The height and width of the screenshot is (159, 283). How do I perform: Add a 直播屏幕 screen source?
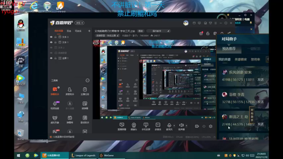click(122, 126)
